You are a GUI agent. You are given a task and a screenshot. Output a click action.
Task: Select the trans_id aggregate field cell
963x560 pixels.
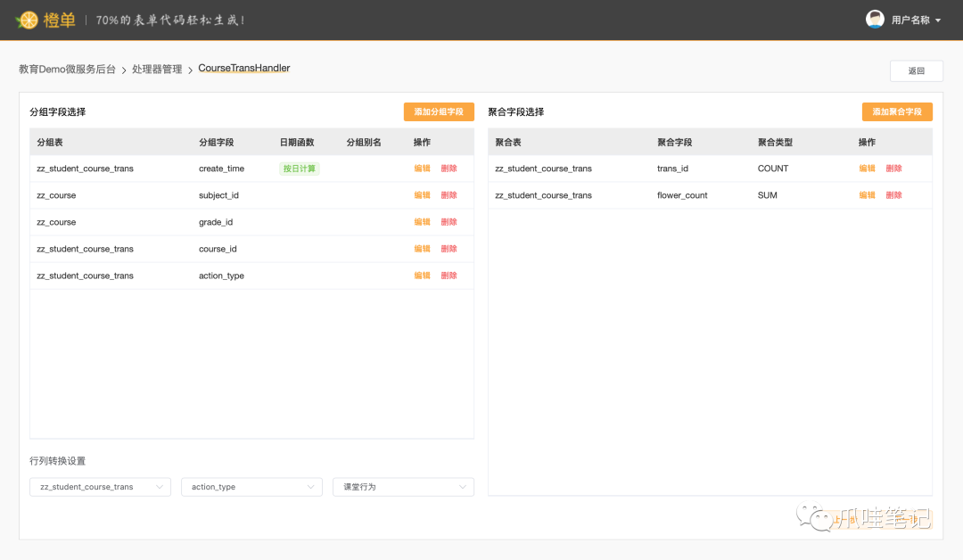pyautogui.click(x=672, y=169)
